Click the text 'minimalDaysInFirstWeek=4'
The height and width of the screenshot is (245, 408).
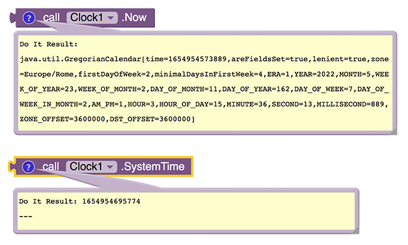pos(209,74)
